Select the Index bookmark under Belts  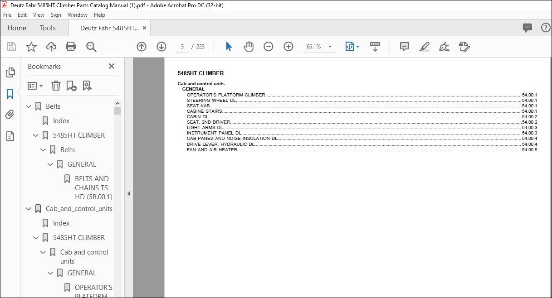pos(61,121)
